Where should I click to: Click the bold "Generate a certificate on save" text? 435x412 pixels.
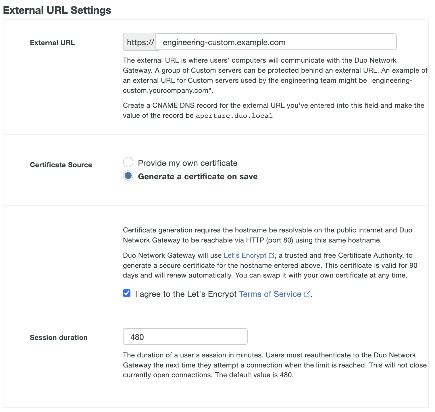198,176
